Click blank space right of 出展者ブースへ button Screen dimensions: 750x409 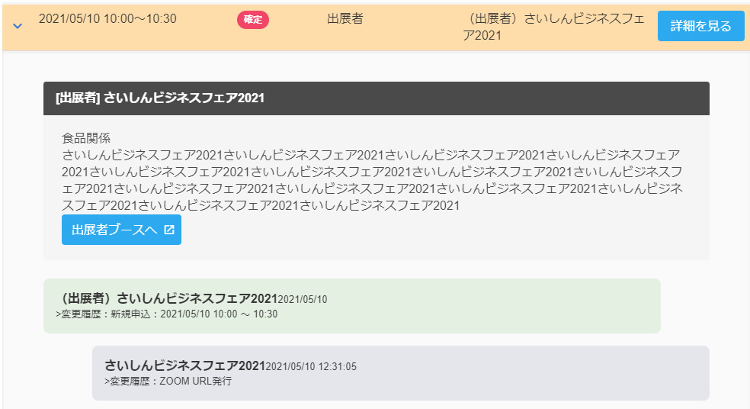(x=442, y=230)
